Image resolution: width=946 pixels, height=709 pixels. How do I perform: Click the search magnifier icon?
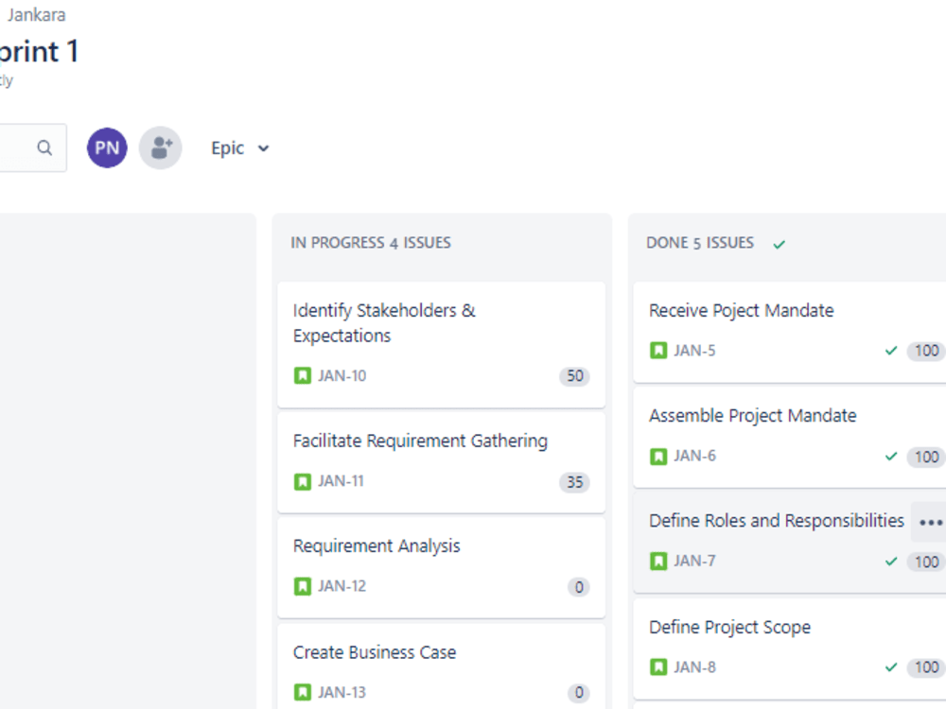[44, 147]
